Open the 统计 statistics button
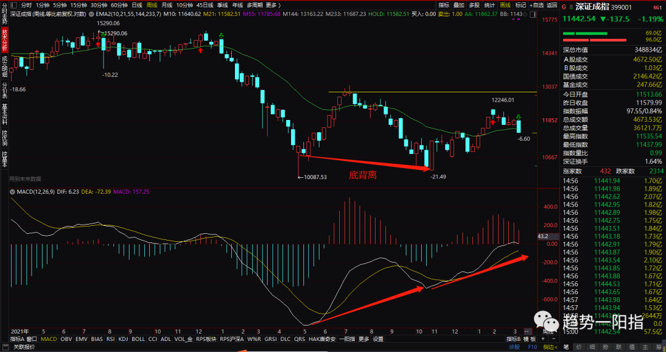Image resolution: width=666 pixels, height=352 pixels. [489, 5]
